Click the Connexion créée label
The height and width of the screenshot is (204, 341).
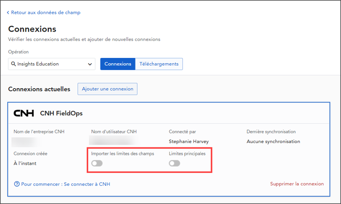click(30, 154)
